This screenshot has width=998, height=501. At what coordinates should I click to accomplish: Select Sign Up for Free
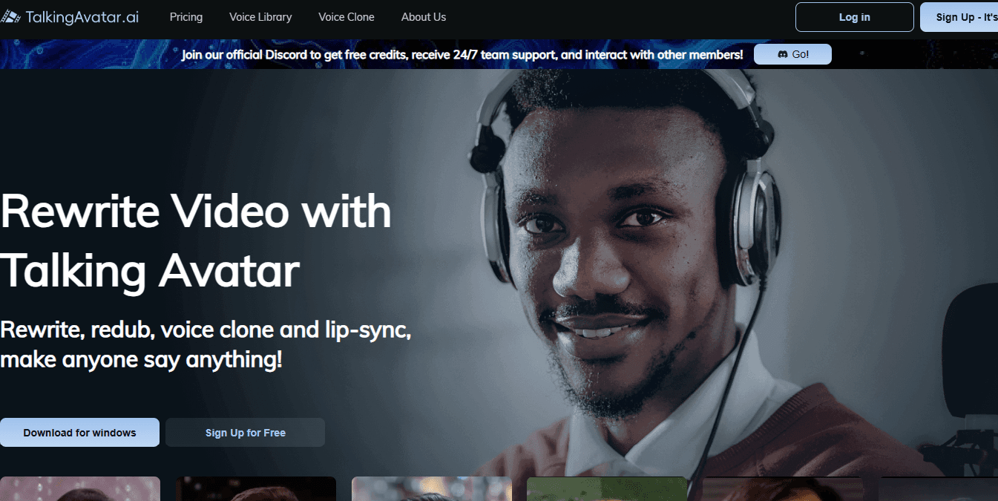(245, 433)
